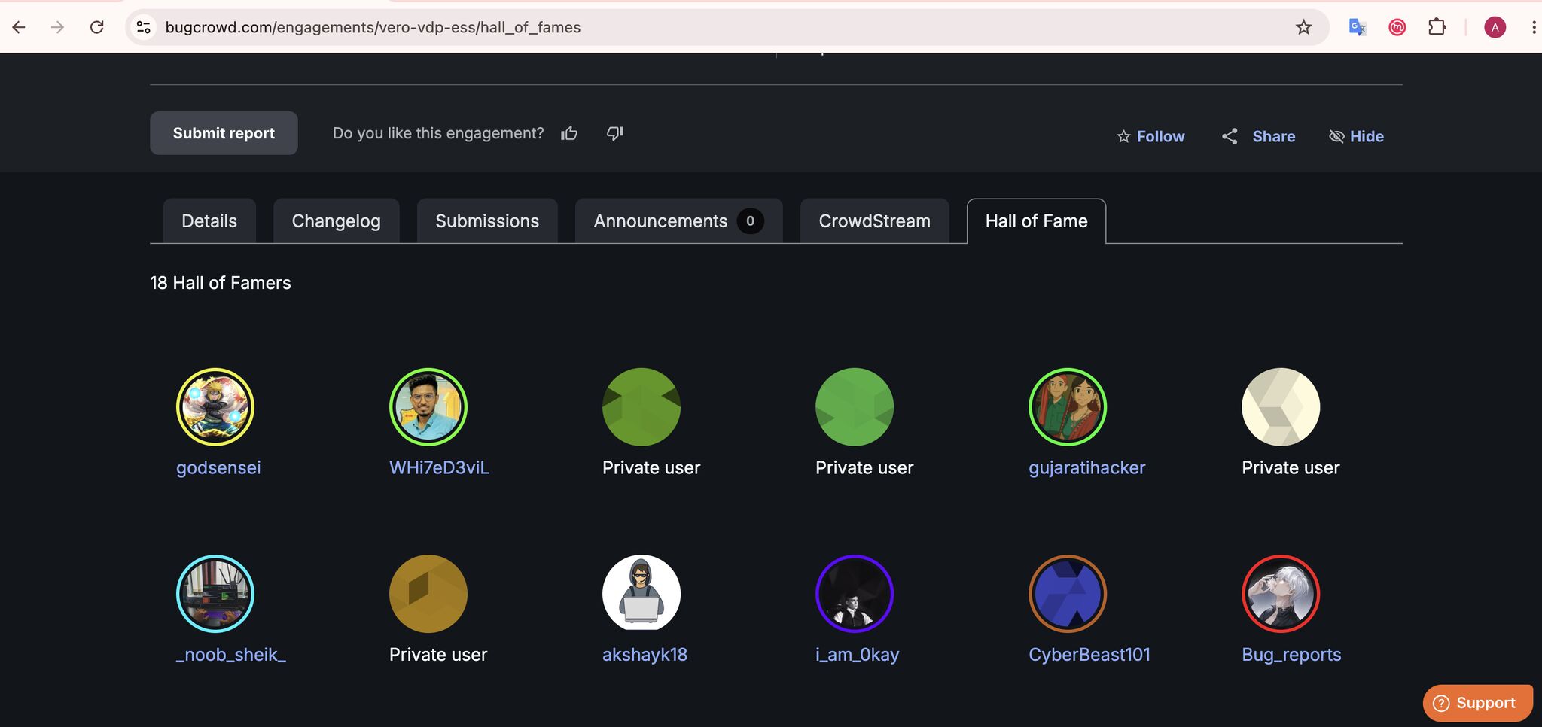Image resolution: width=1542 pixels, height=727 pixels.
Task: Open the WHi7eD3viL profile link
Action: [x=439, y=467]
